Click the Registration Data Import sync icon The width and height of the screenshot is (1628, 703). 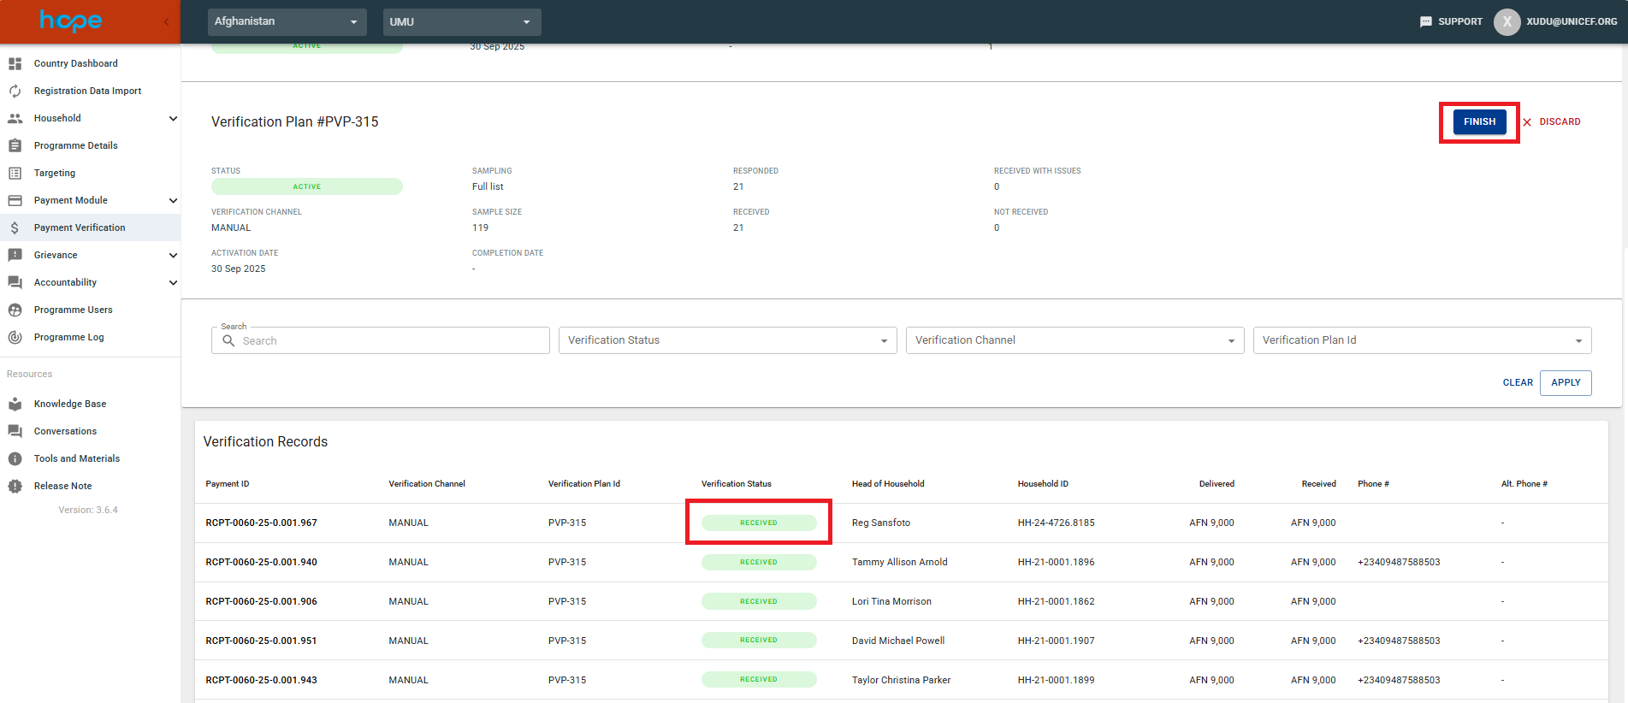pos(15,91)
